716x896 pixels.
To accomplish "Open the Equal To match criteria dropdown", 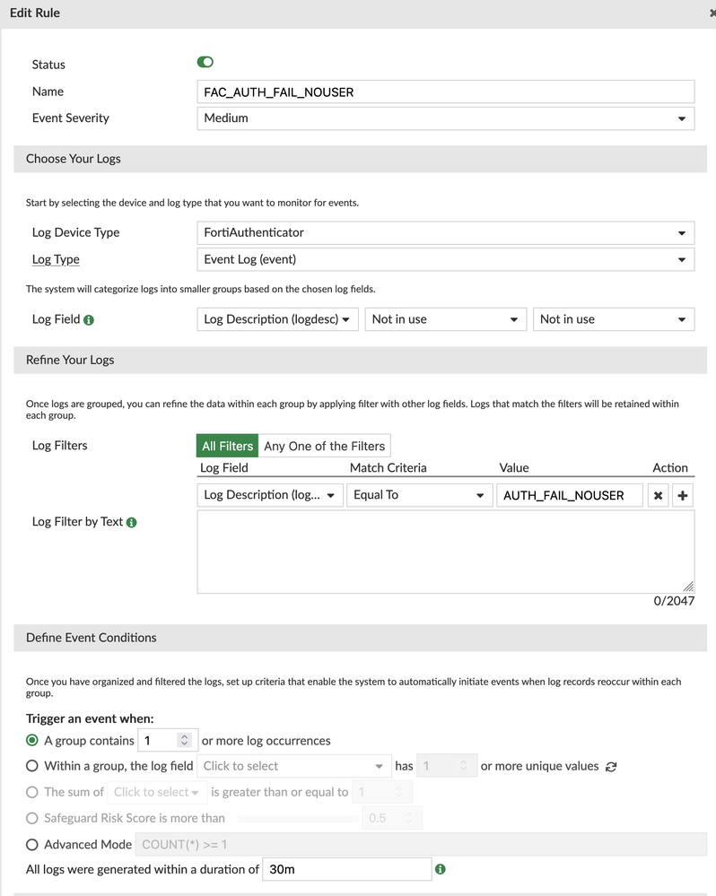I will pyautogui.click(x=419, y=495).
